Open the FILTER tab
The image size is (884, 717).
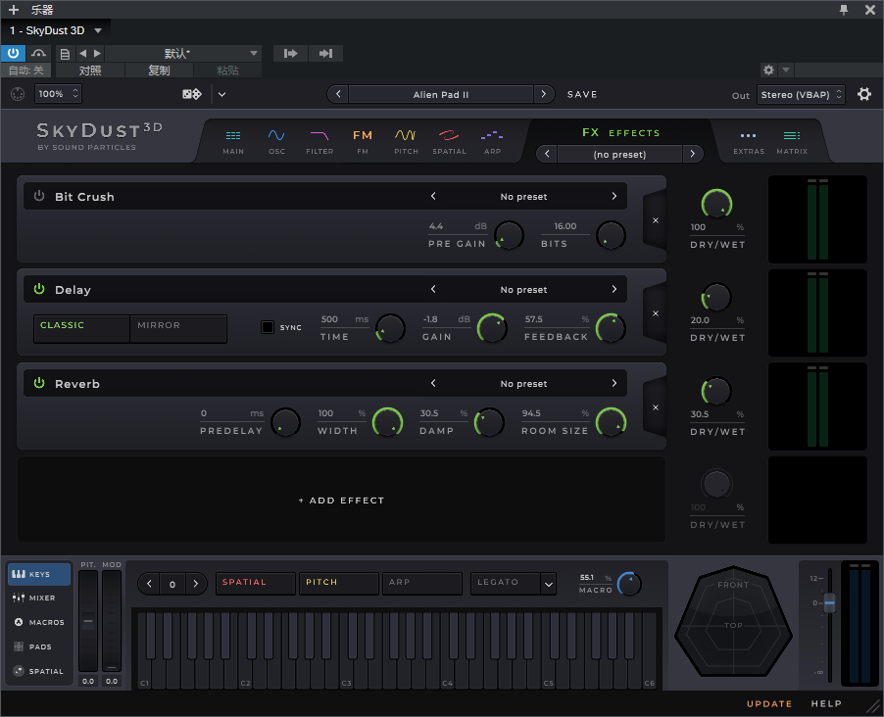319,141
